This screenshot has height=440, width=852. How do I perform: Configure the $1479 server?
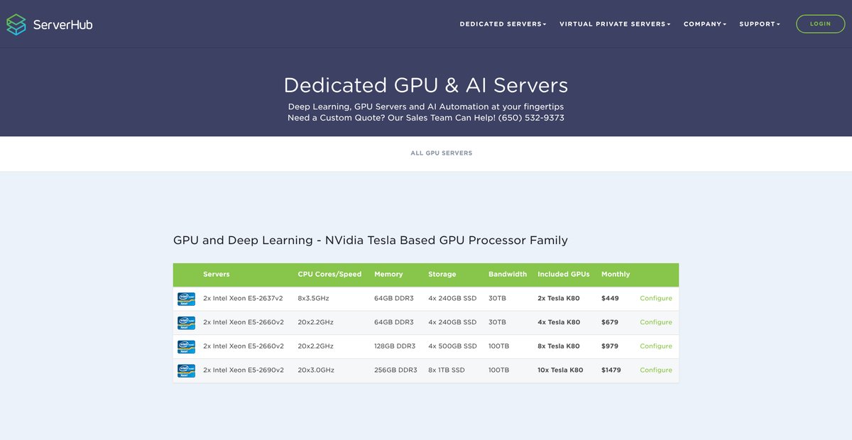pyautogui.click(x=656, y=370)
